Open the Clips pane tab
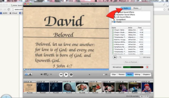 (x=114, y=74)
